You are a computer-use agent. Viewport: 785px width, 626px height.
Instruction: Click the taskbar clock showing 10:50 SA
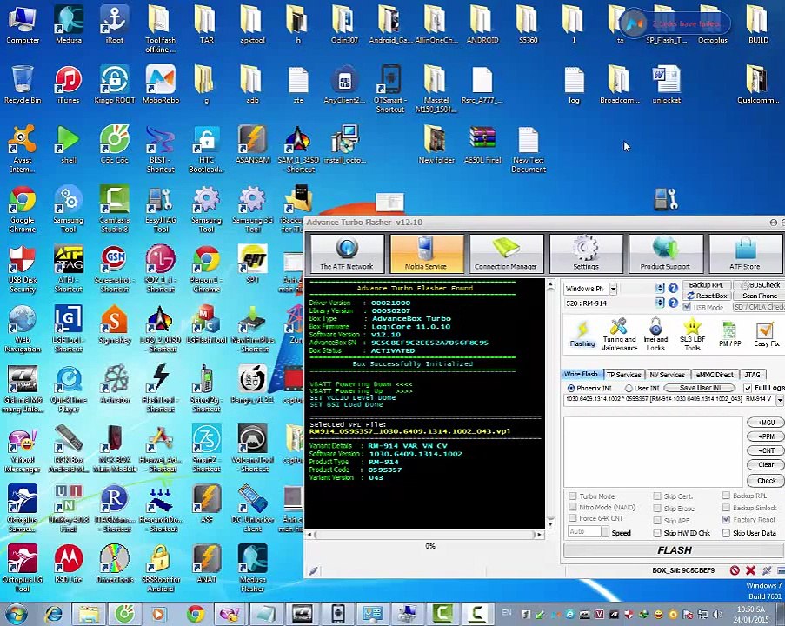click(750, 614)
